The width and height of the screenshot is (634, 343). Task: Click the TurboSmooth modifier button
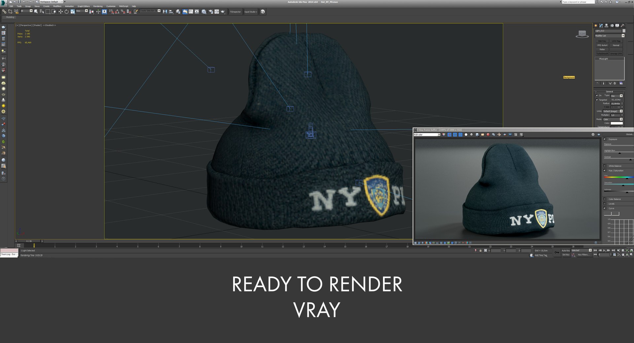coord(602,53)
